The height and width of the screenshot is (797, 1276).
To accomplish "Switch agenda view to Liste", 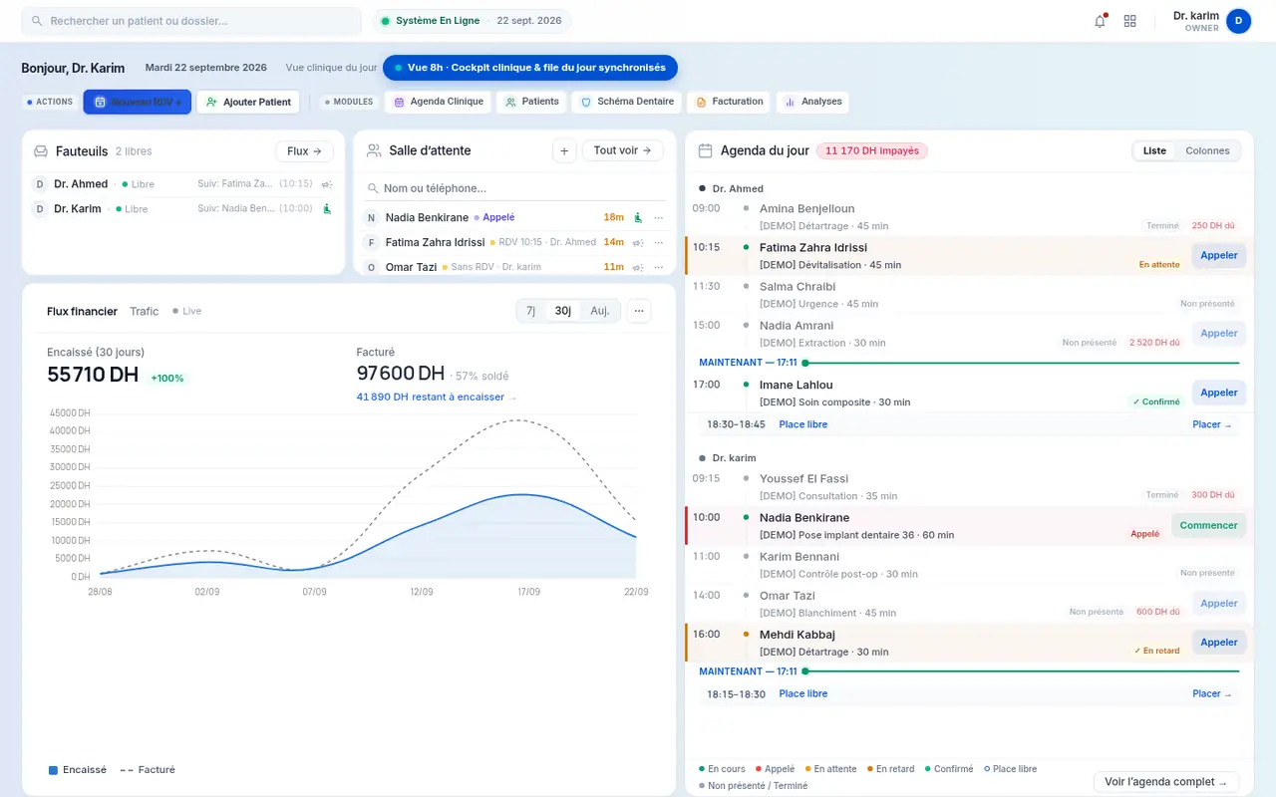I will (1154, 150).
